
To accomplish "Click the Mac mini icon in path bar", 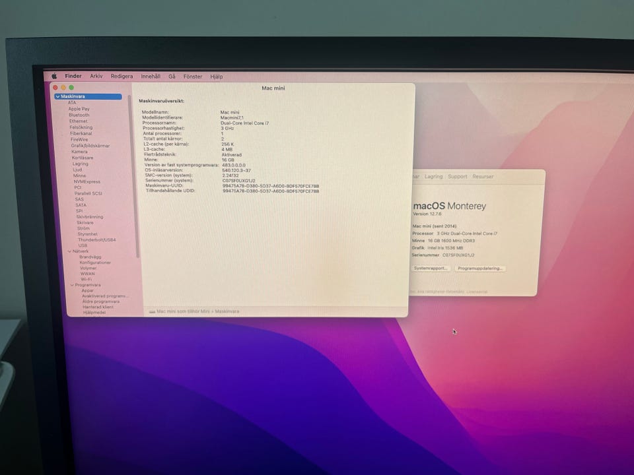I will pyautogui.click(x=152, y=311).
